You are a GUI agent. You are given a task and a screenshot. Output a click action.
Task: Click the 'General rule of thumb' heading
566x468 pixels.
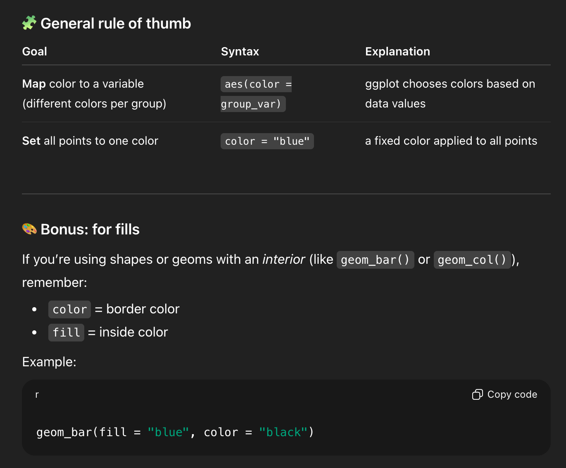[116, 24]
